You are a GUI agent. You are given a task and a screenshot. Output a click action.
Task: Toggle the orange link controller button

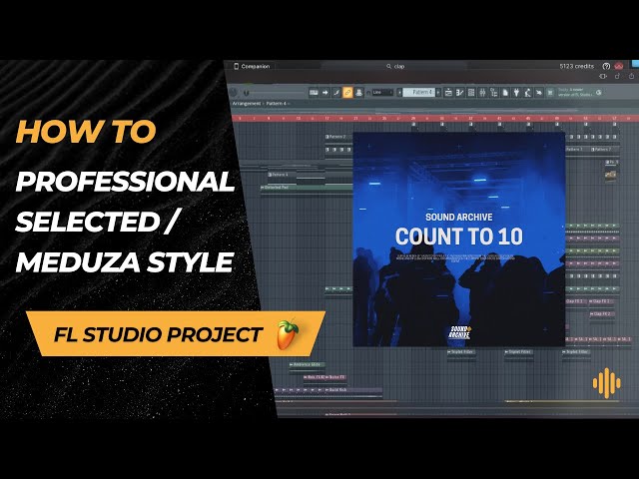347,93
